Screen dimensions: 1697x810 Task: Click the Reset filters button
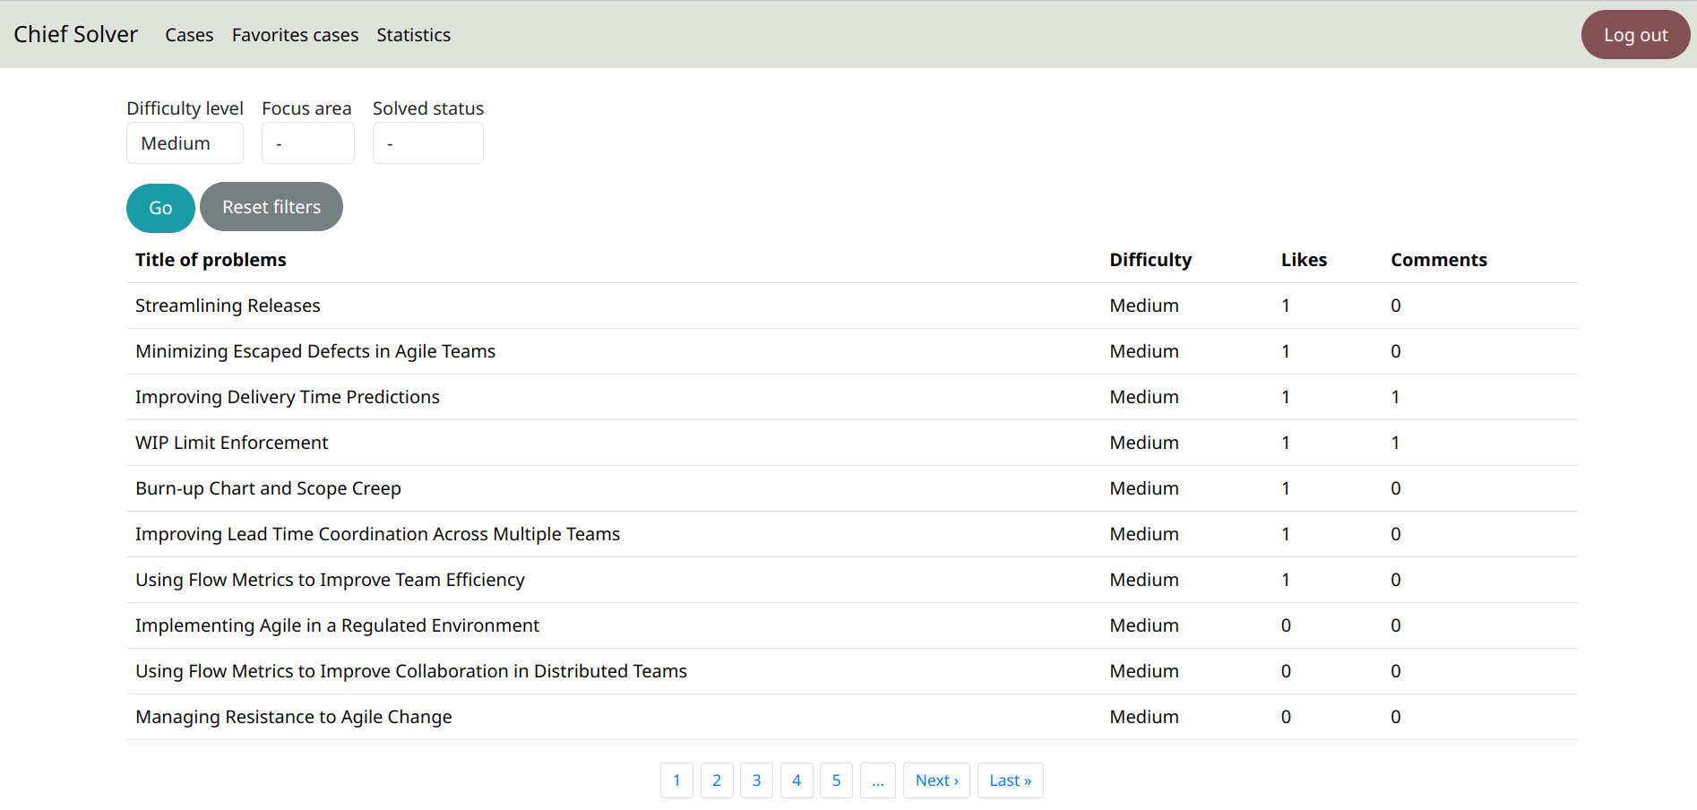[271, 207]
